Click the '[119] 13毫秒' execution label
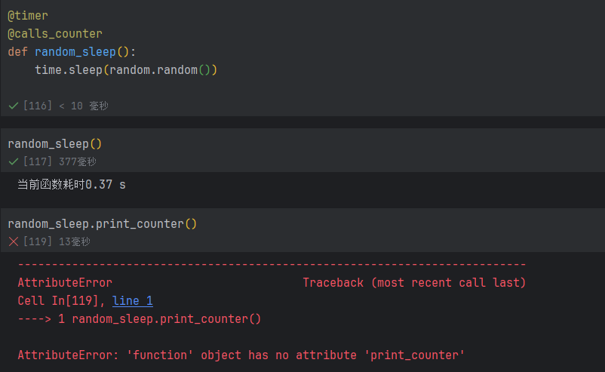Viewport: 605px width, 372px height. coord(57,241)
